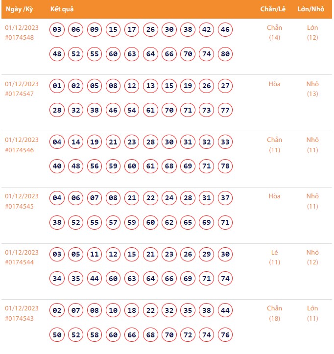
Task: Select number ball 77
Action: [225, 110]
